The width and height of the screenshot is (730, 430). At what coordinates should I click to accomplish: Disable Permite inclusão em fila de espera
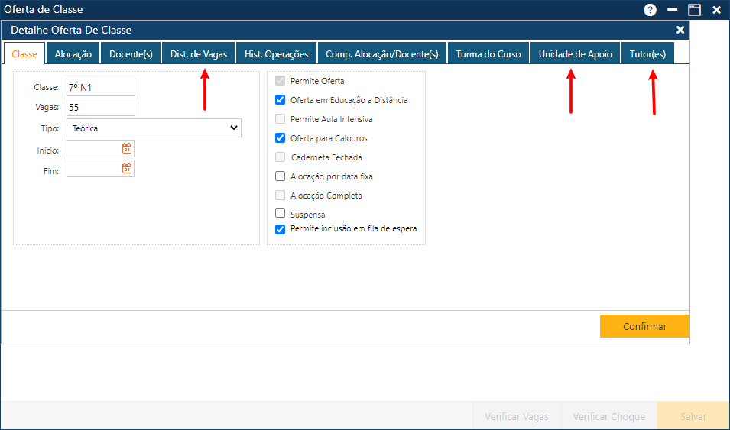pyautogui.click(x=280, y=228)
